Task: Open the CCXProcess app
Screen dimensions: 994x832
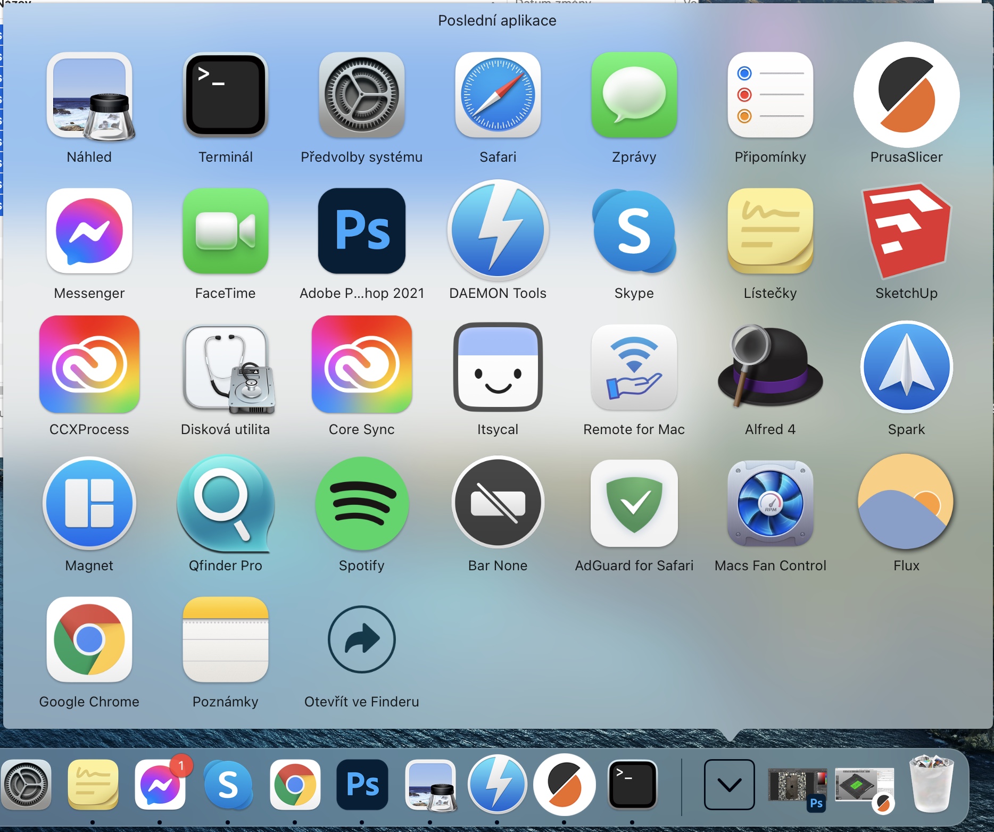Action: click(89, 365)
